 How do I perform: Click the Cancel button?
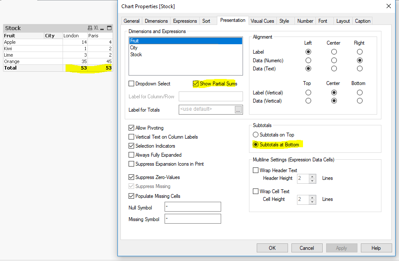(307, 248)
